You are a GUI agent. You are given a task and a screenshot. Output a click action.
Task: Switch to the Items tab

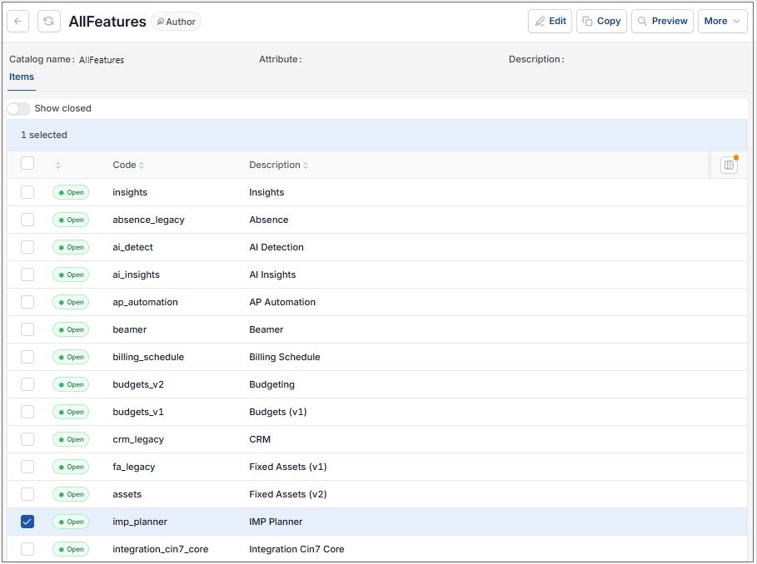(x=22, y=77)
